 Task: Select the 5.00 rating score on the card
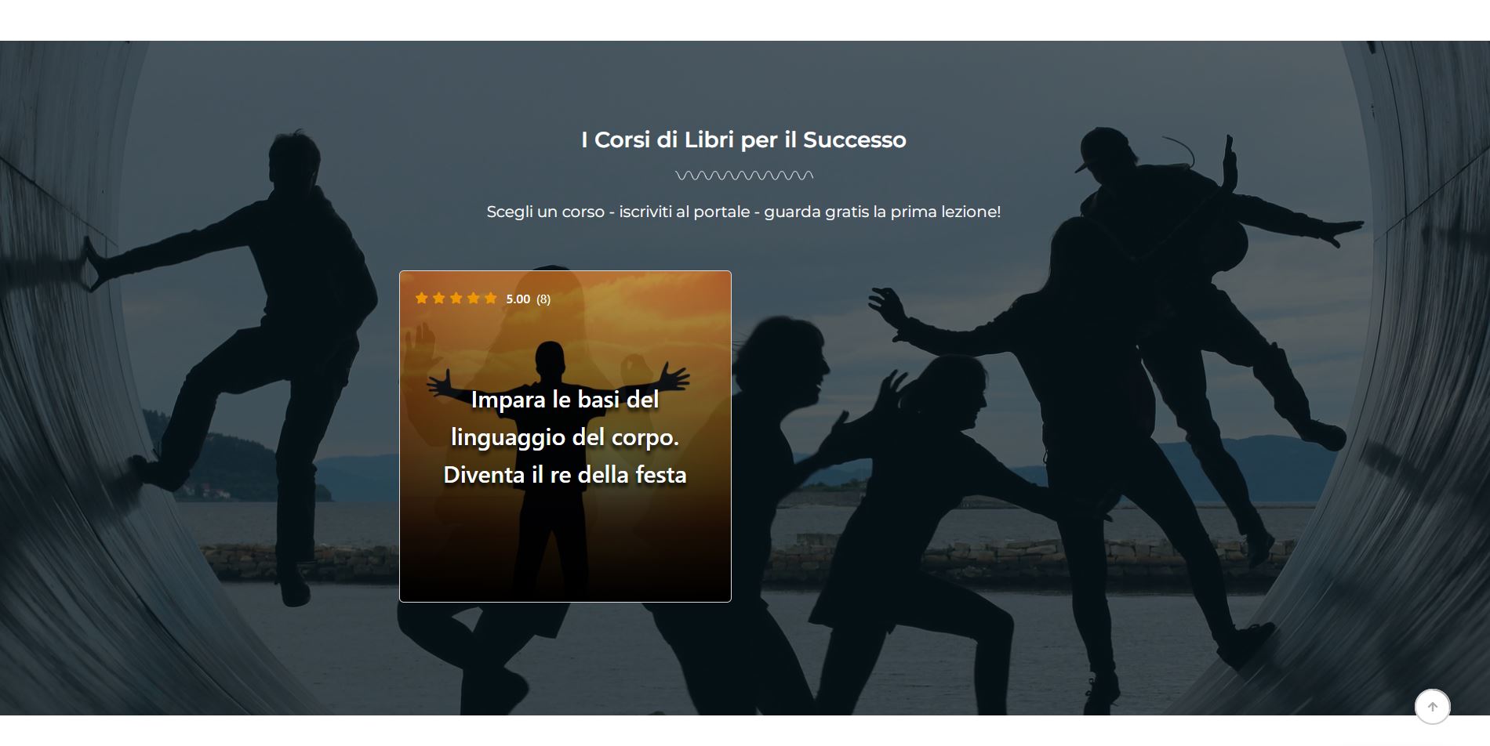pyautogui.click(x=518, y=299)
